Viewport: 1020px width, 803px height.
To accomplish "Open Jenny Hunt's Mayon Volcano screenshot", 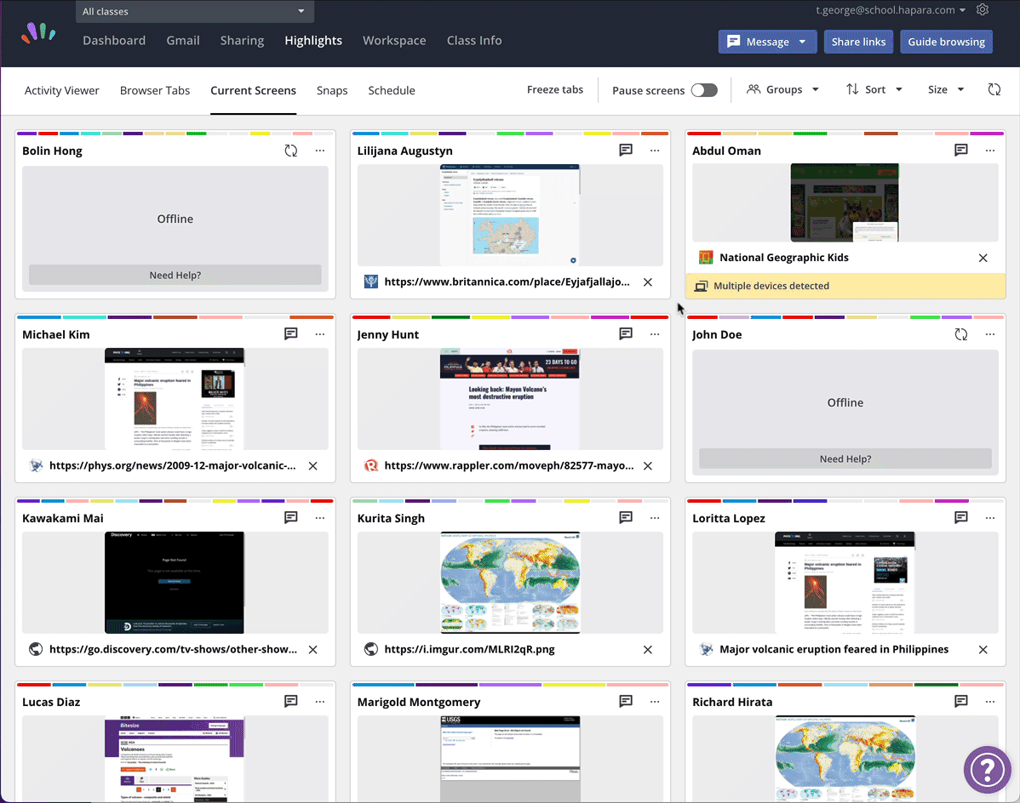I will point(510,399).
